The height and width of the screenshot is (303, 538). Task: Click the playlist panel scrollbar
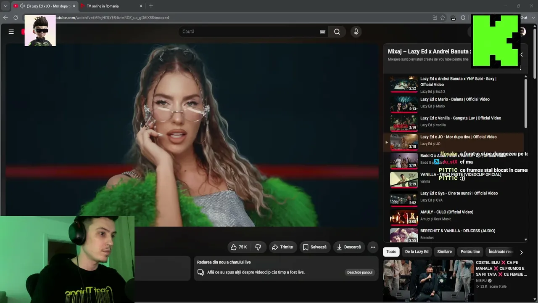point(525,103)
